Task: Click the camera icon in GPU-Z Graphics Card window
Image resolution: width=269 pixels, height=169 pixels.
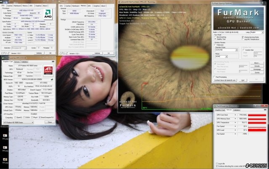Action: click(53, 62)
